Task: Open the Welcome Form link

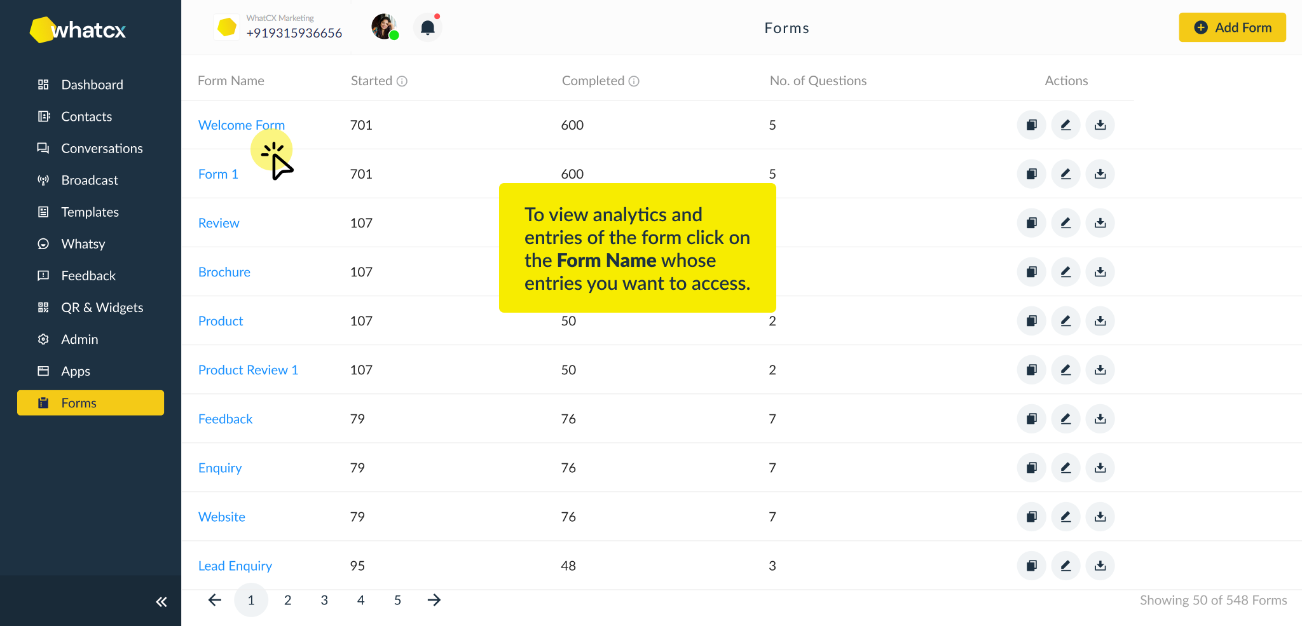Action: (242, 125)
